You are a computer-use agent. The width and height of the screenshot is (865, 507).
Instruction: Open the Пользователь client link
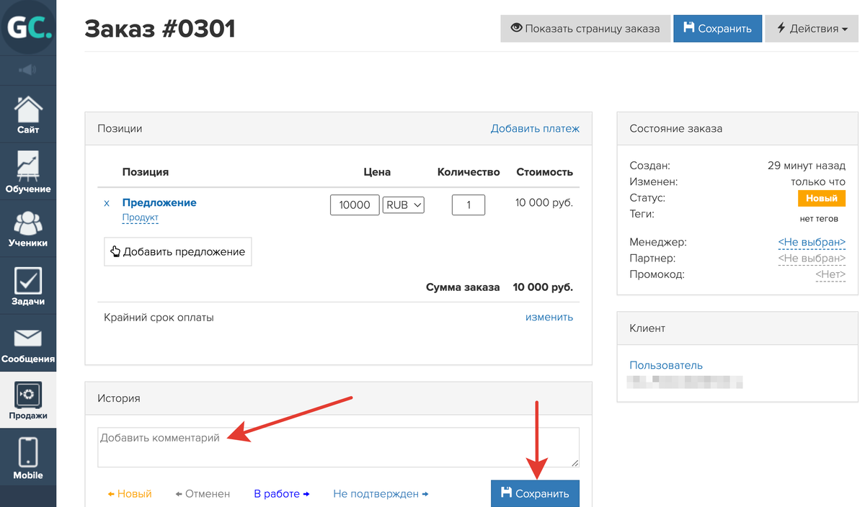pos(666,365)
